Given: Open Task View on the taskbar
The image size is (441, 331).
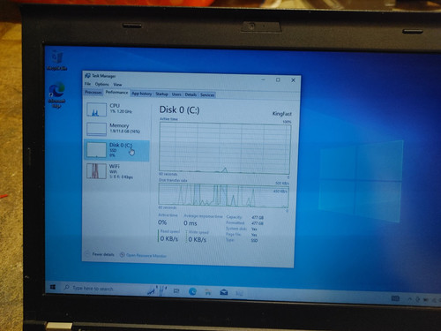Looking at the screenshot, I should (x=176, y=291).
